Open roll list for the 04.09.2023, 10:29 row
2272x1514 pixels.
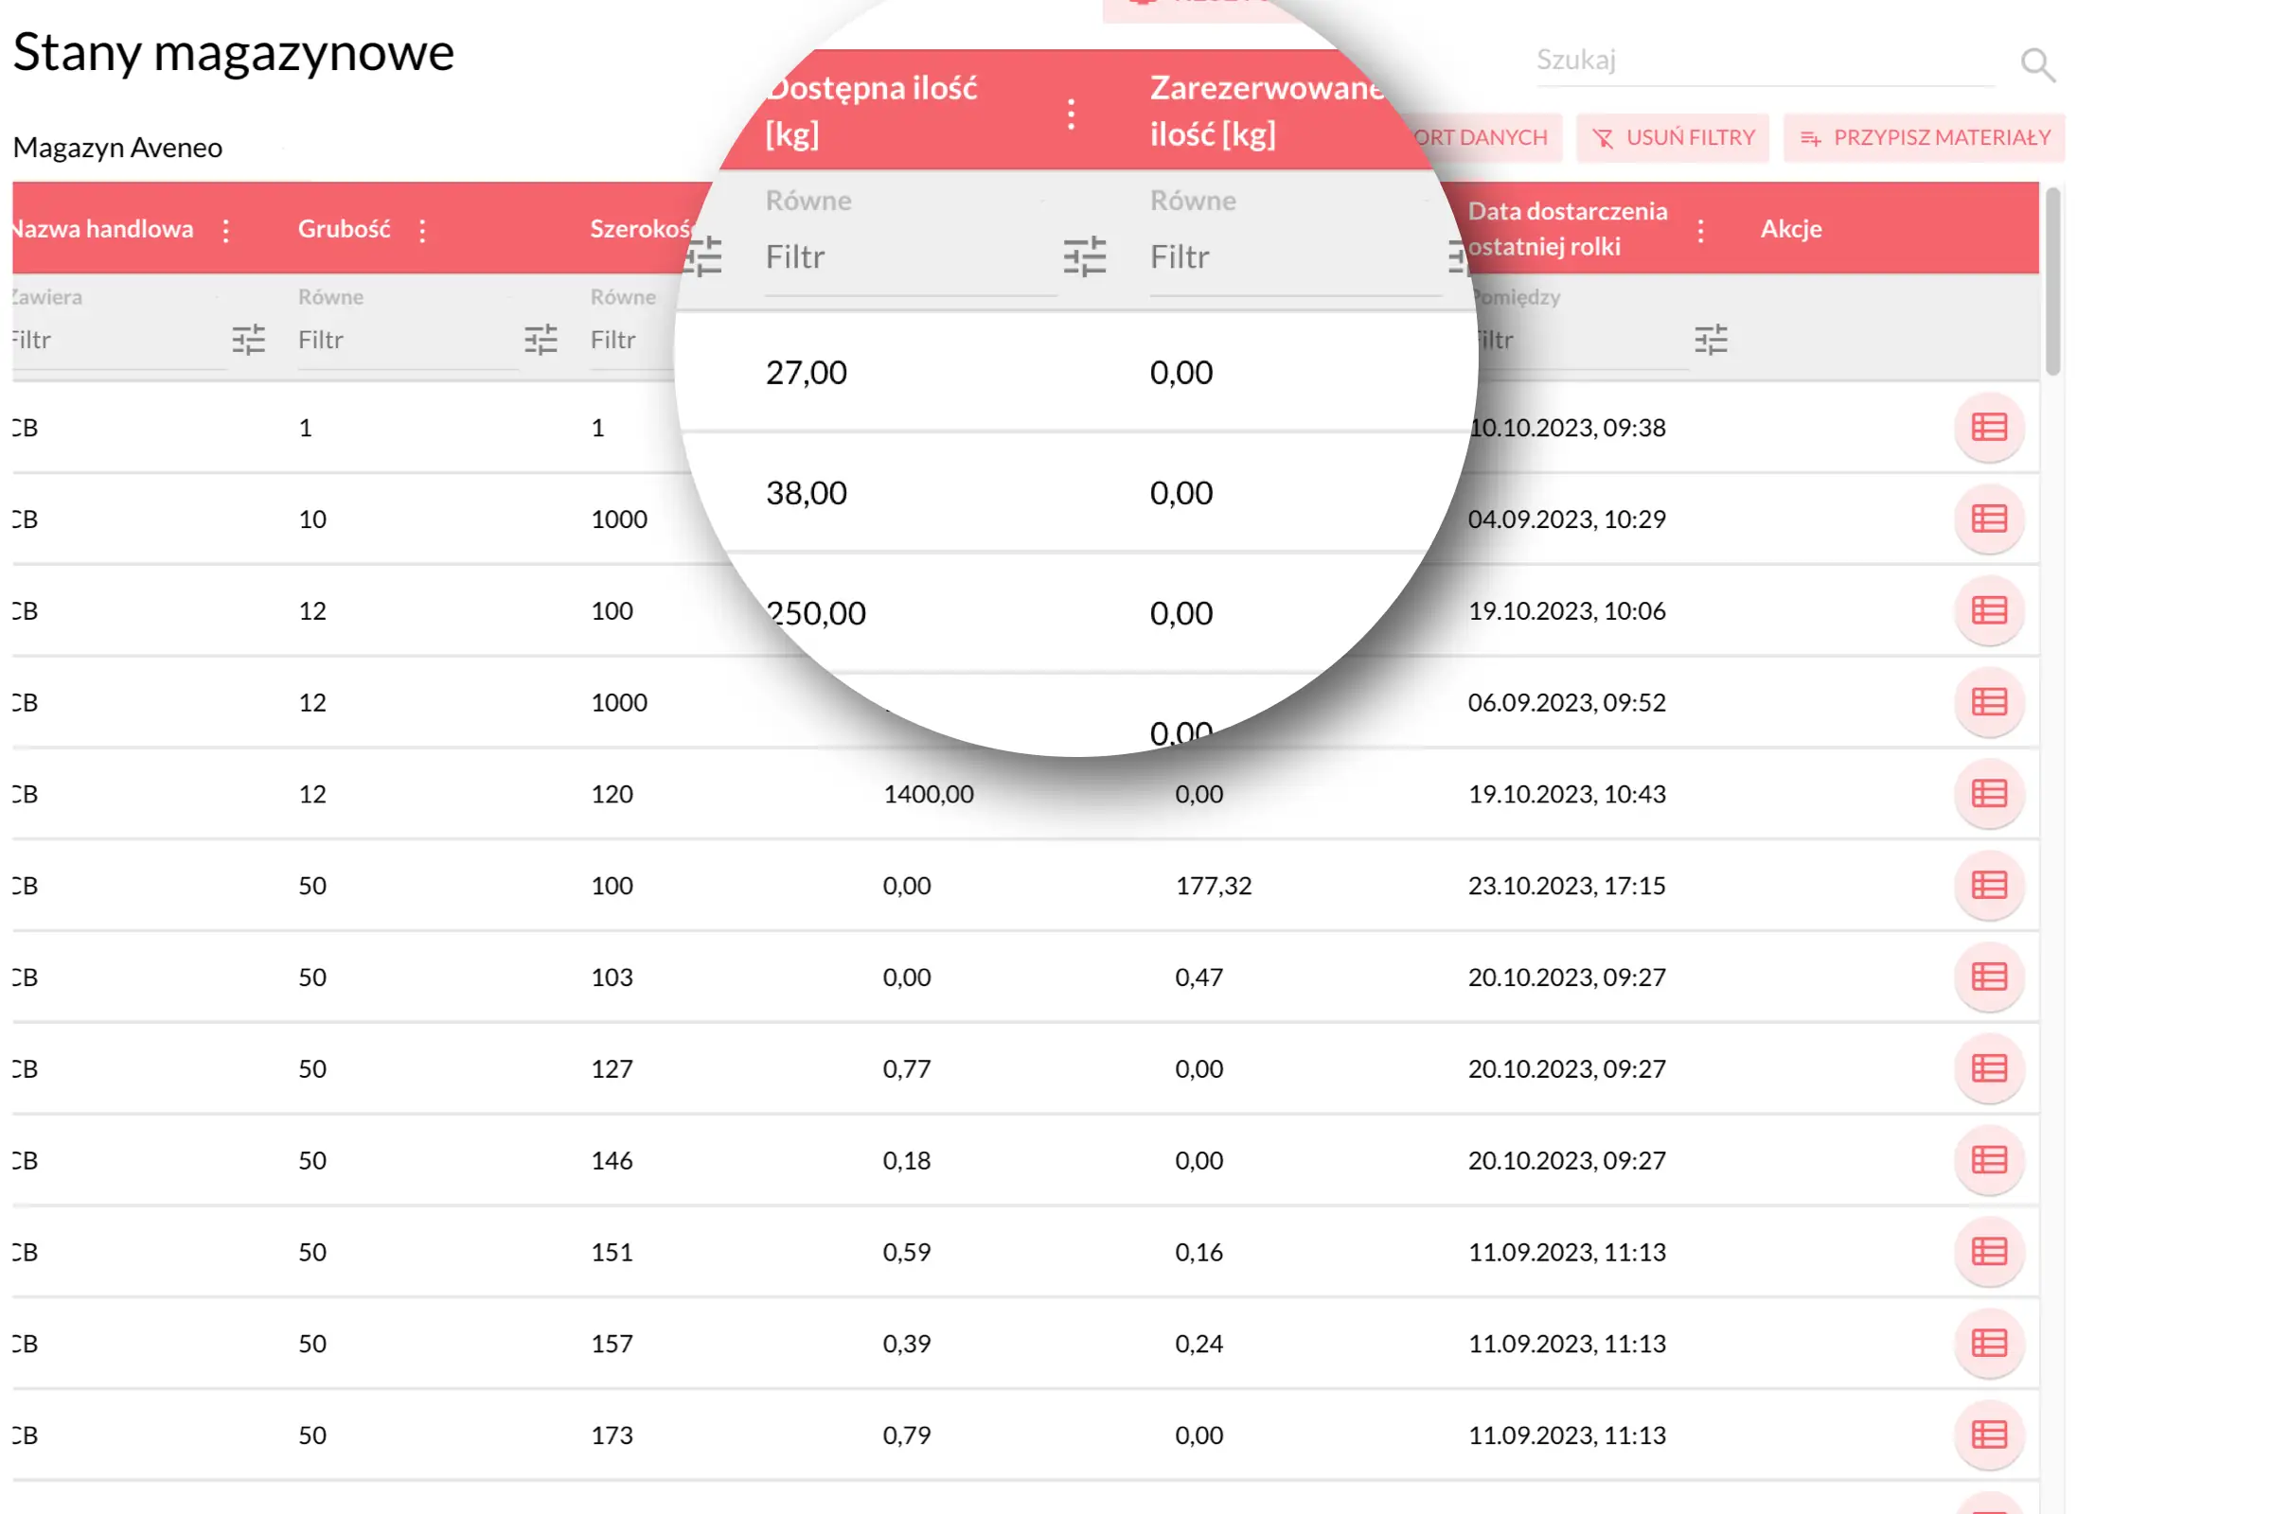point(1988,519)
